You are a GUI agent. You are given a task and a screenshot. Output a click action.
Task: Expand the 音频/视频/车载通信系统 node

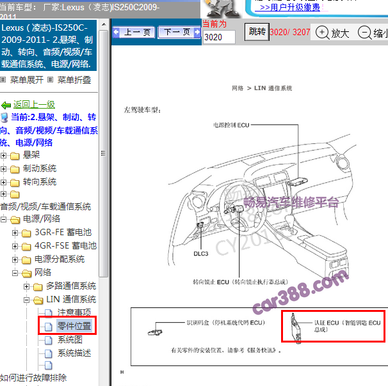pos(3,194)
